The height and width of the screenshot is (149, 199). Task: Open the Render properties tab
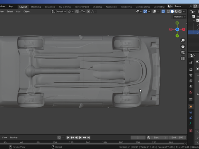pyautogui.click(x=191, y=70)
